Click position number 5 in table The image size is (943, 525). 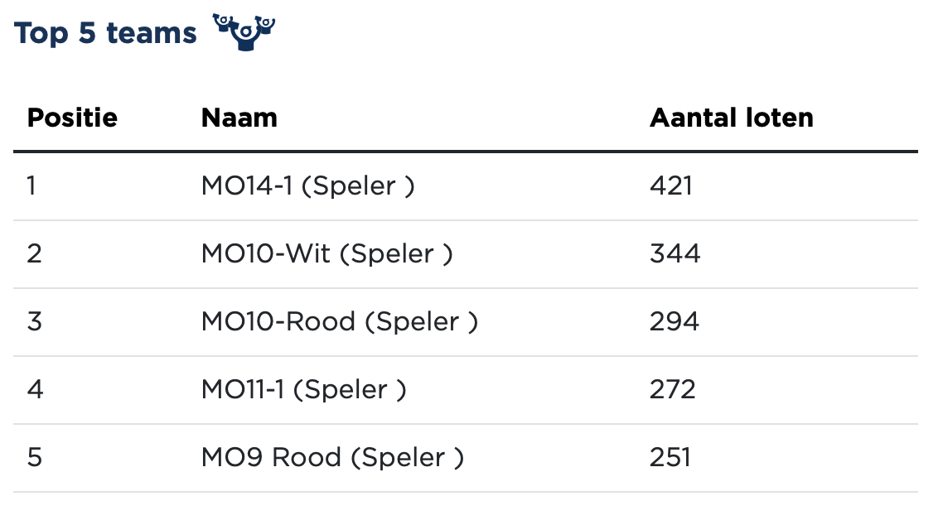tap(34, 457)
